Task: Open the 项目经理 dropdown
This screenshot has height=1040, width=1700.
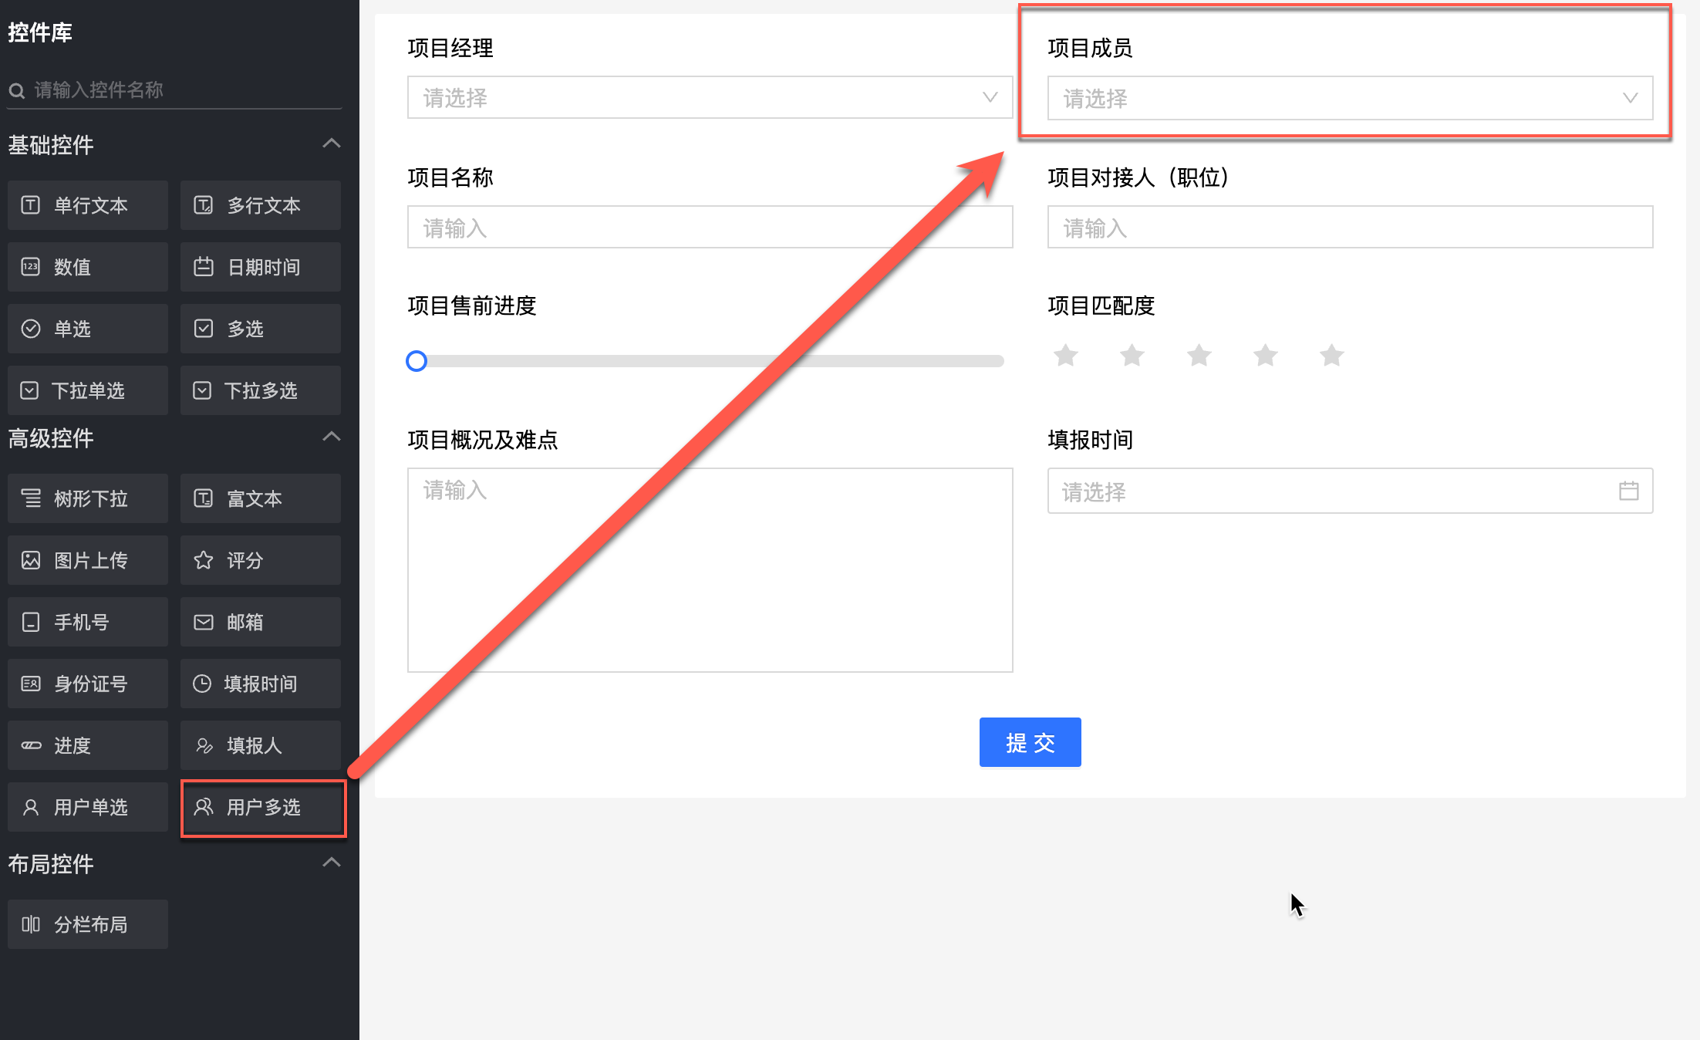Action: click(x=710, y=97)
